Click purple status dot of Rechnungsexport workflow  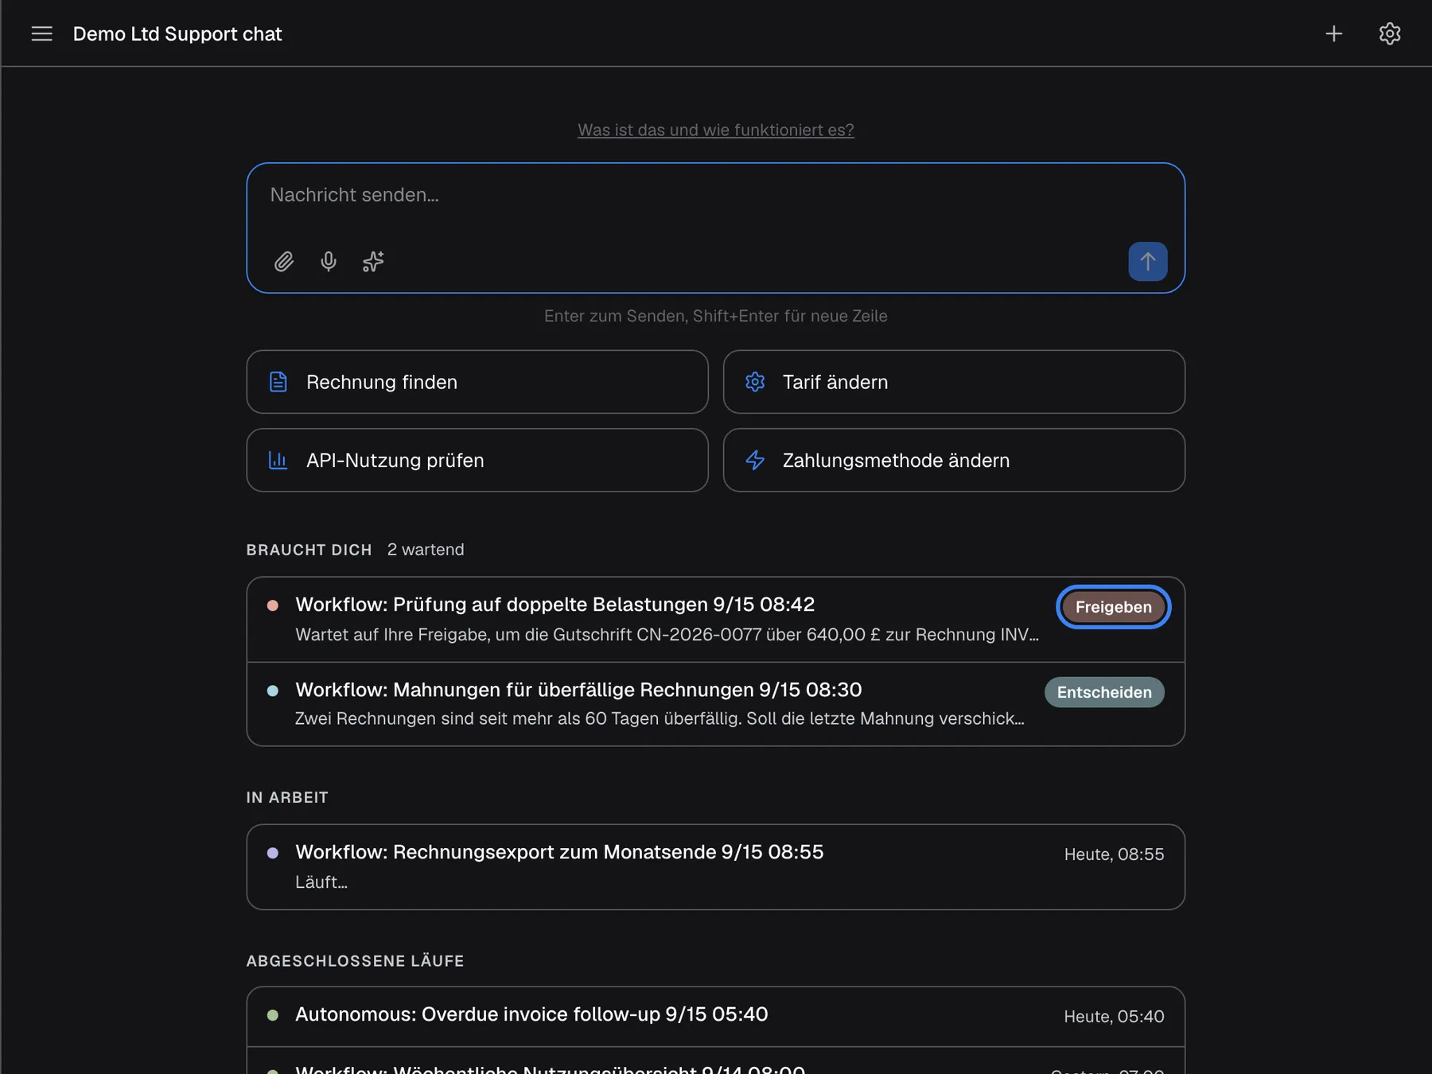[273, 853]
